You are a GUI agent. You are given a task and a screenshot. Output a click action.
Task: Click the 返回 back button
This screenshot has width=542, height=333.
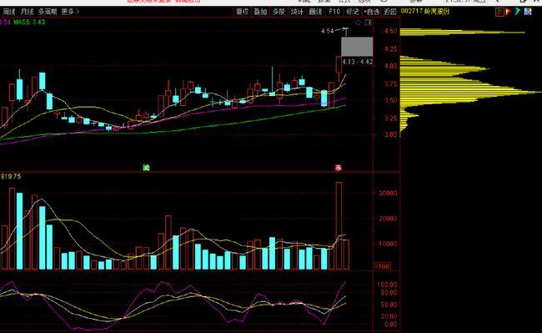pos(390,12)
